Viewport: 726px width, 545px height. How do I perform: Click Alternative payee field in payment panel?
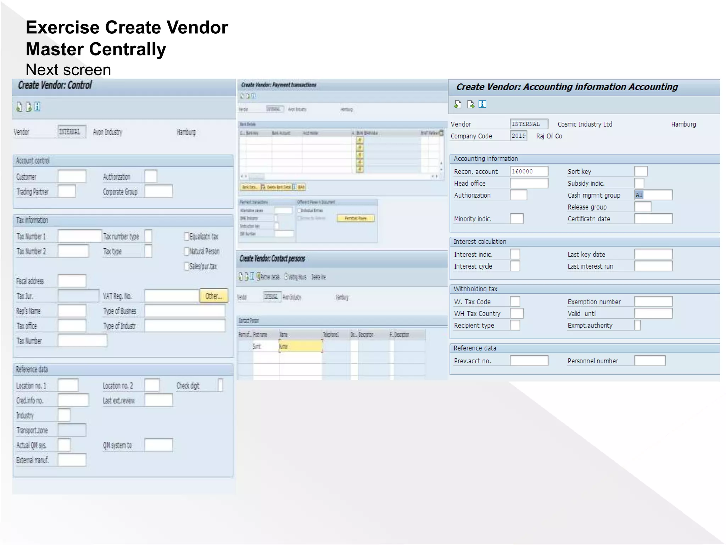click(x=283, y=210)
